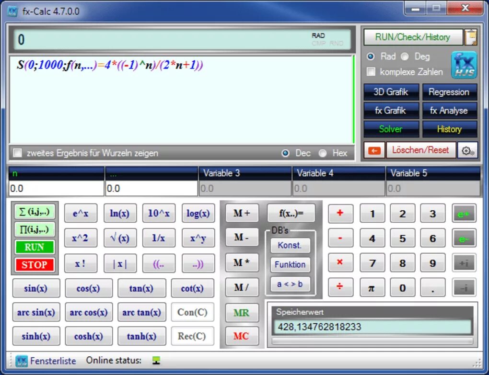Image resolution: width=489 pixels, height=375 pixels.
Task: Click RUN/Check/History button
Action: click(413, 37)
